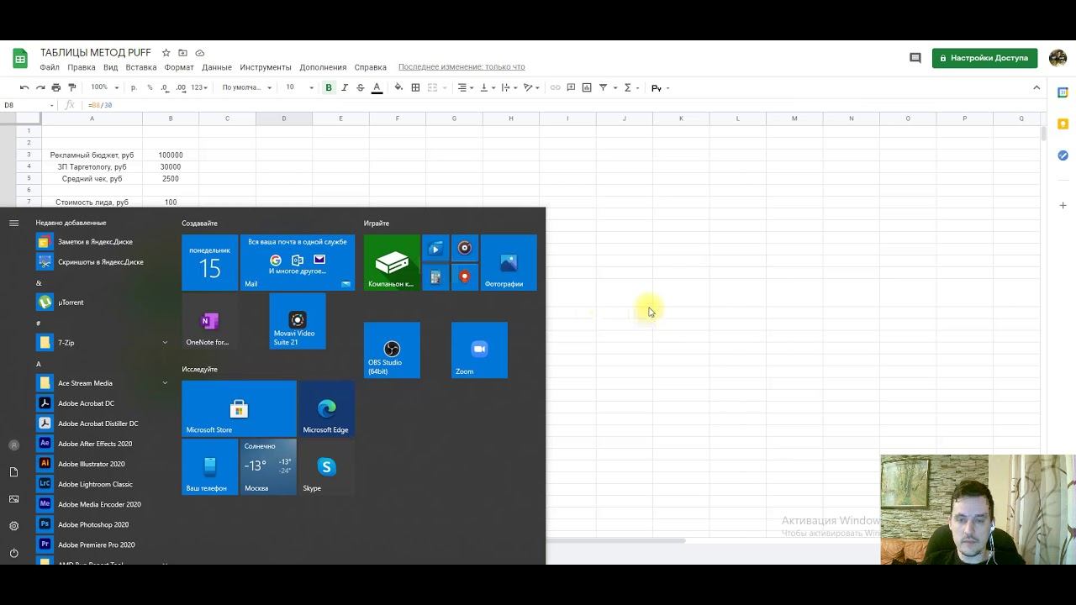Open Google Keep in side panel

coord(1063,124)
